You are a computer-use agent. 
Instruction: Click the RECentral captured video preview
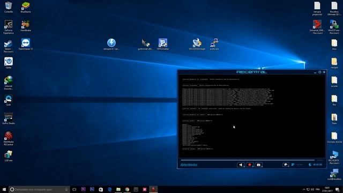pos(252,116)
